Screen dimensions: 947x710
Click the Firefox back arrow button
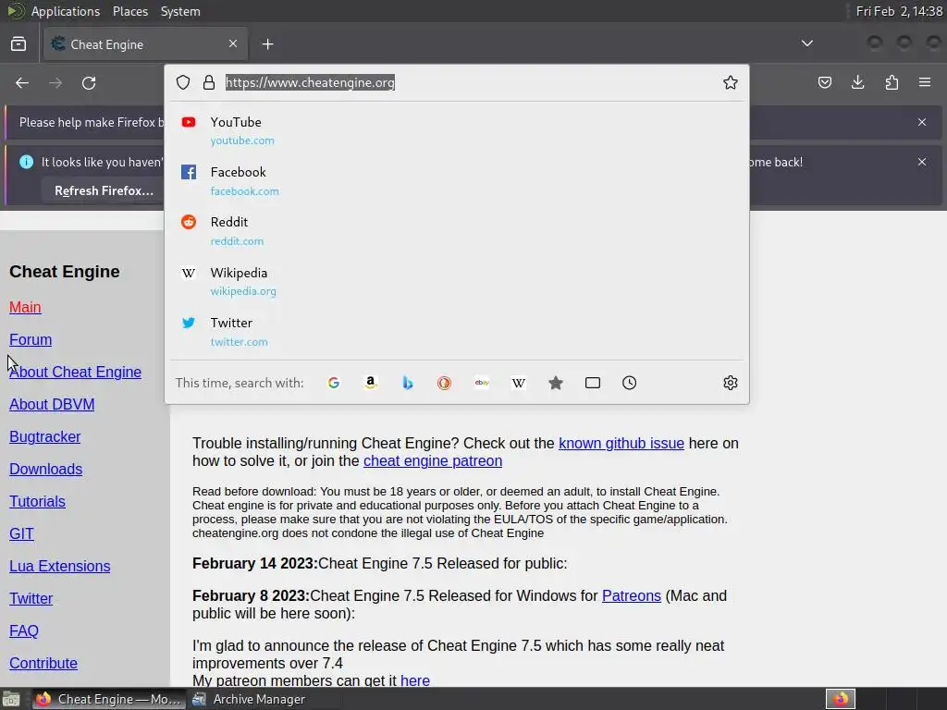click(x=22, y=82)
